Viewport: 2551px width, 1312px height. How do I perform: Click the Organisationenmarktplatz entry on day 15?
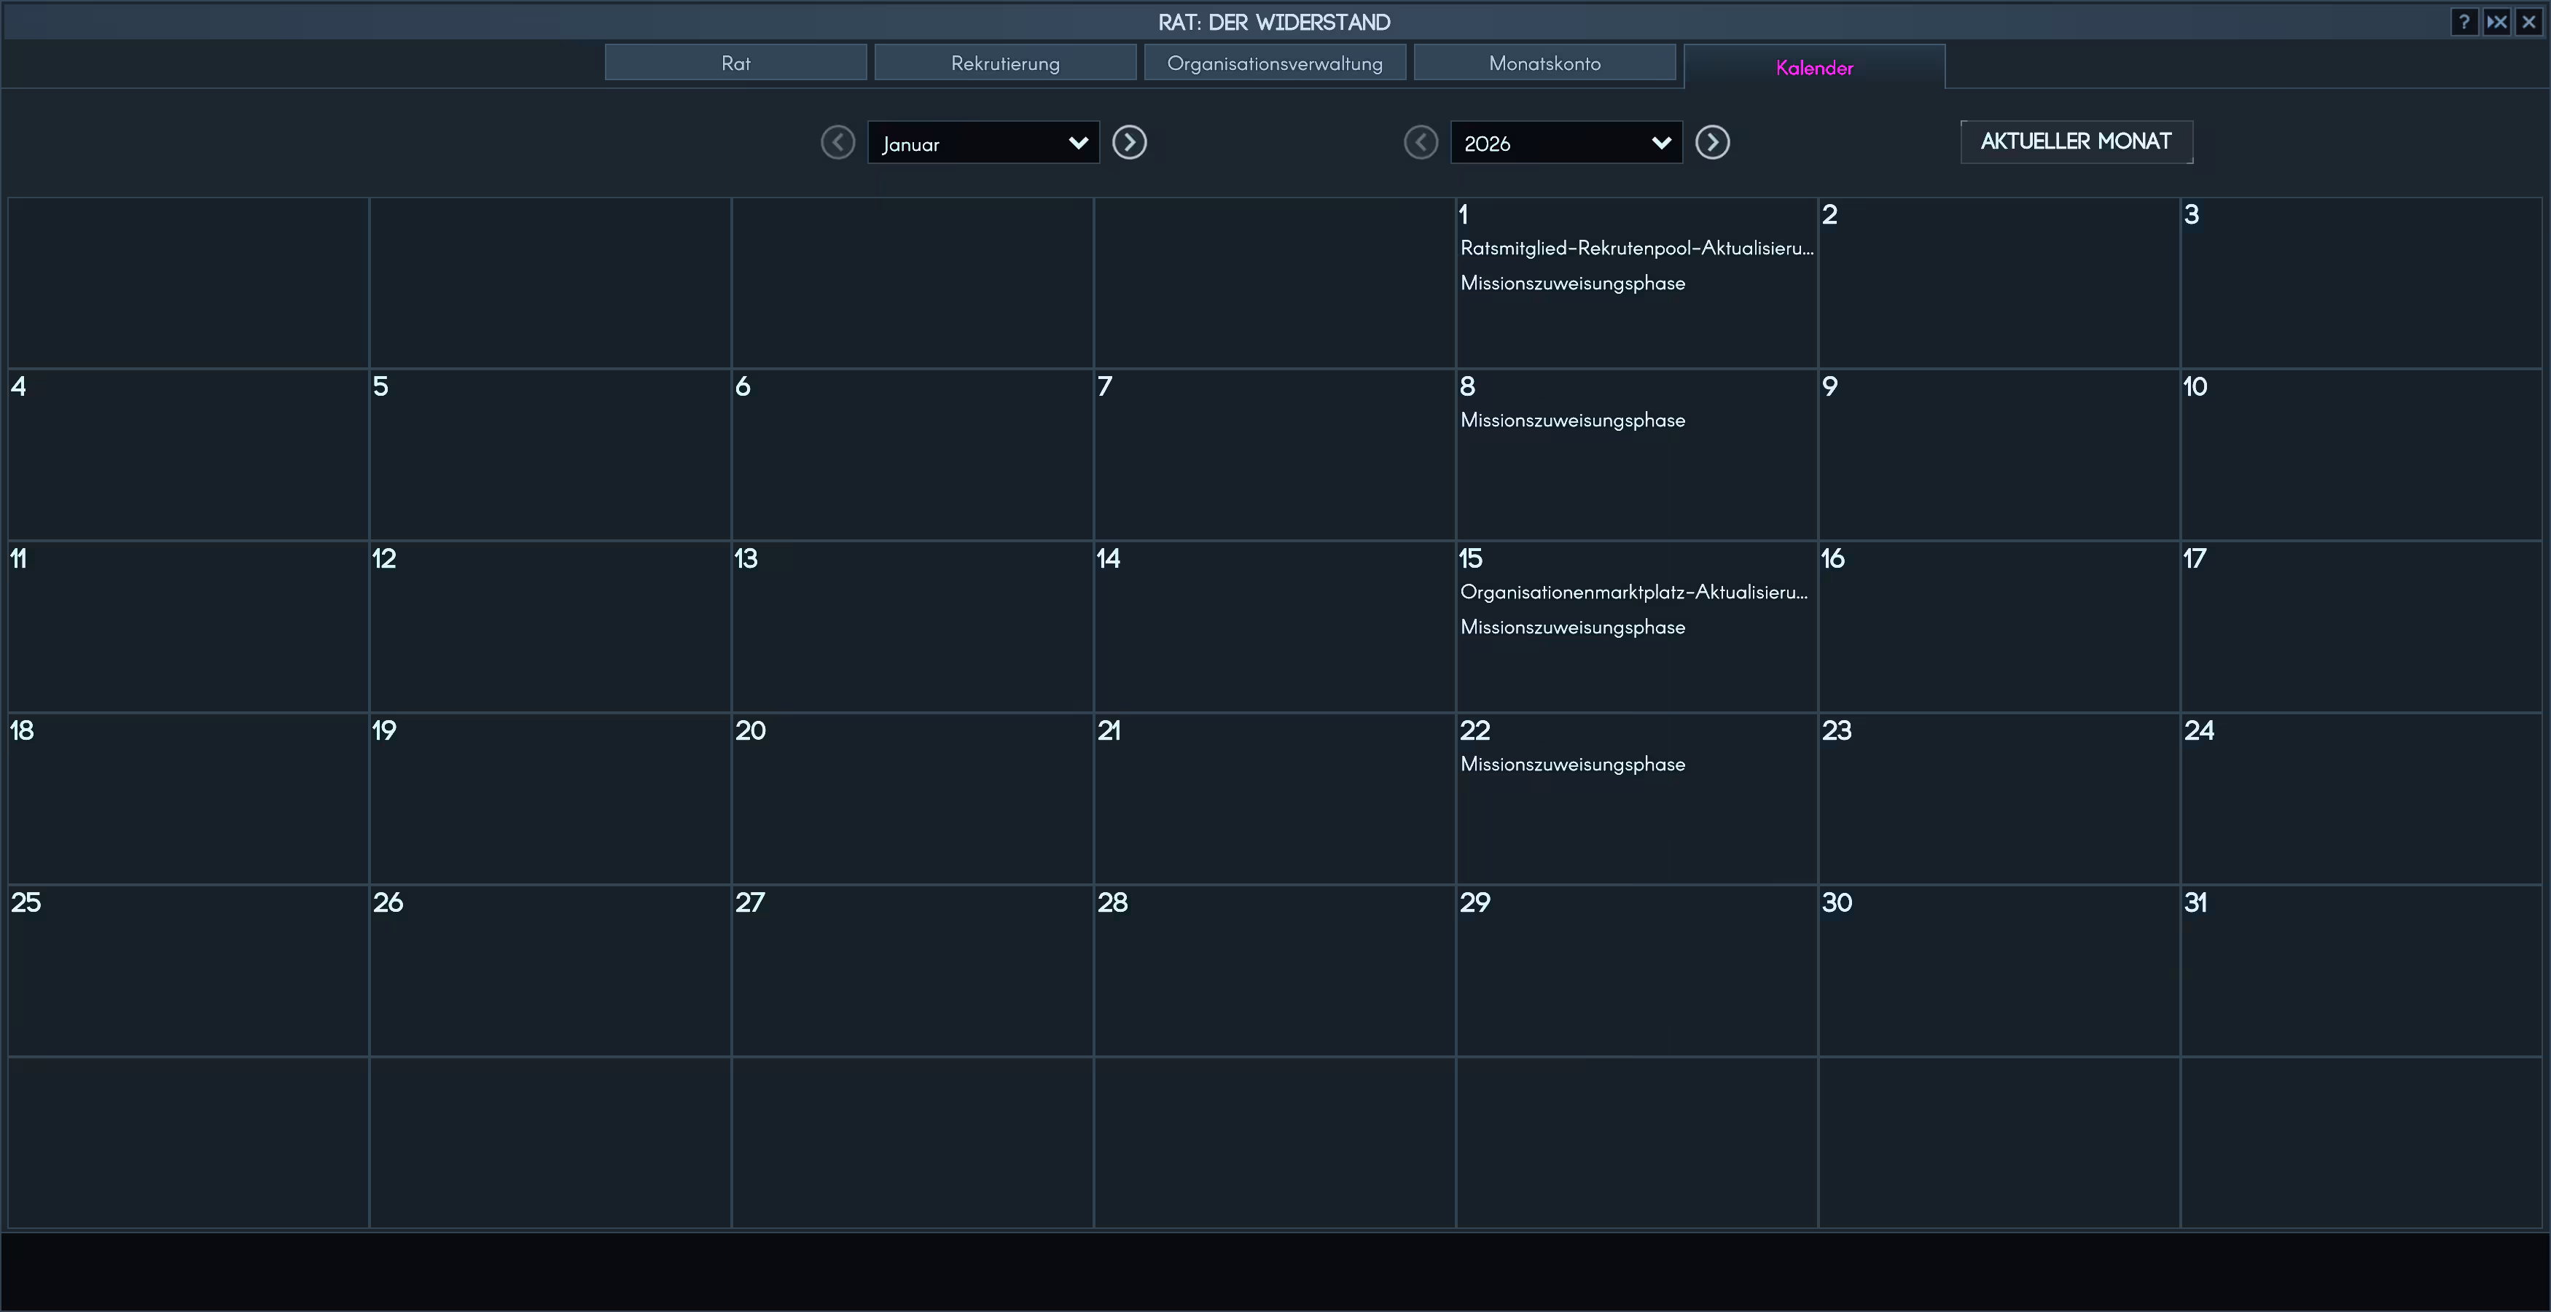(x=1633, y=592)
